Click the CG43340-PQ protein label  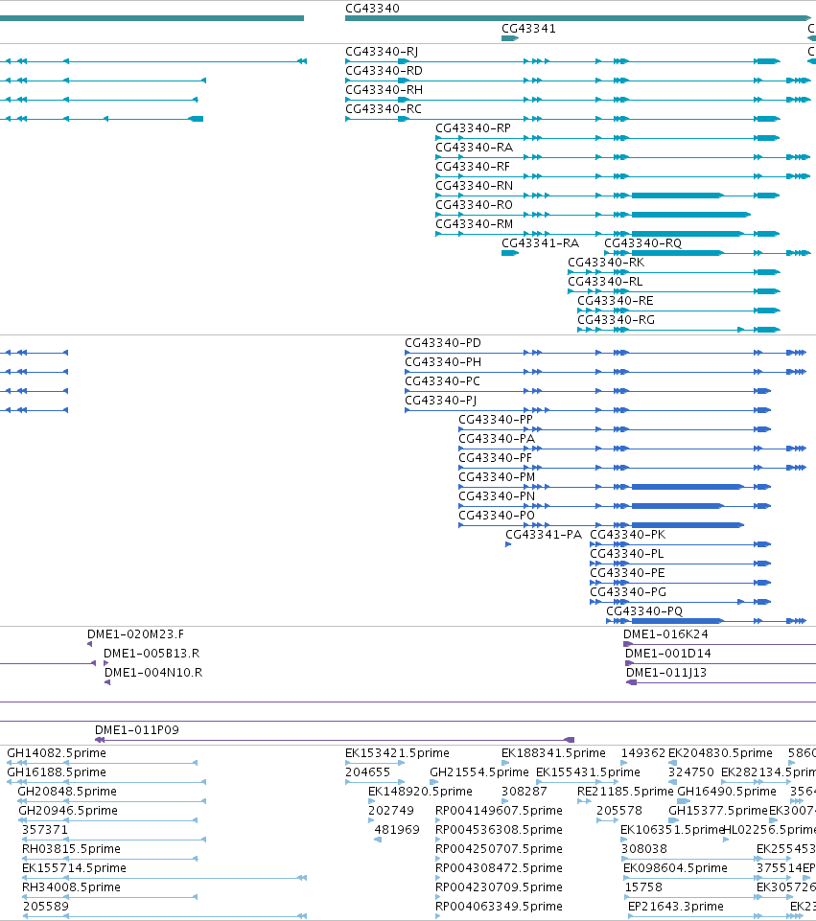point(644,611)
